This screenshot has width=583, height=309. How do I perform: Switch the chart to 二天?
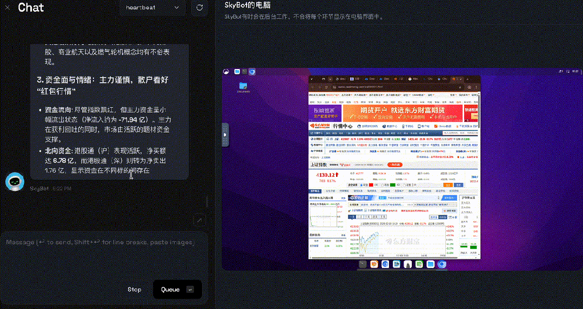(x=360, y=217)
